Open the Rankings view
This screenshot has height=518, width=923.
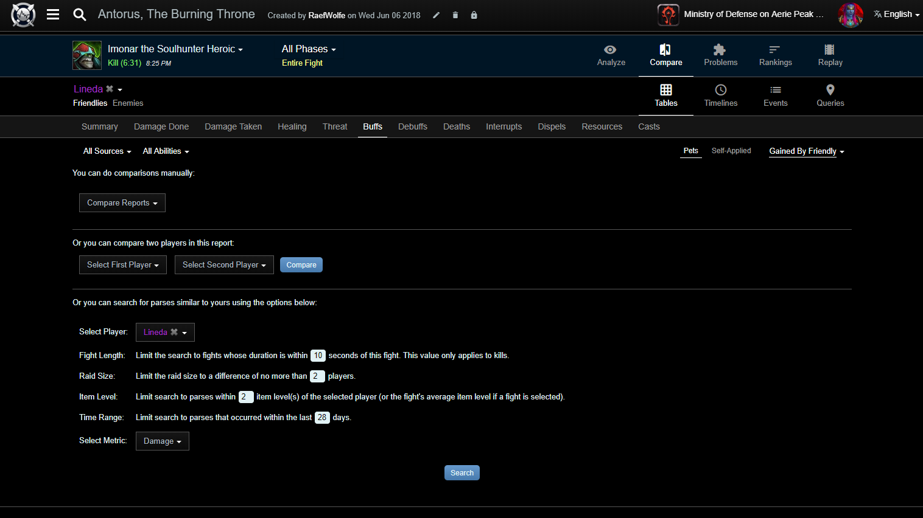tap(776, 55)
